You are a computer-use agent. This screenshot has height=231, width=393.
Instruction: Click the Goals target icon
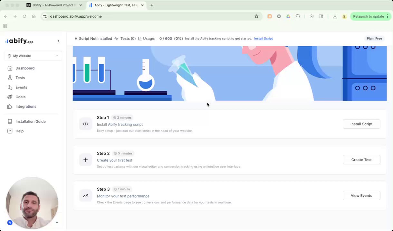[x=10, y=97]
